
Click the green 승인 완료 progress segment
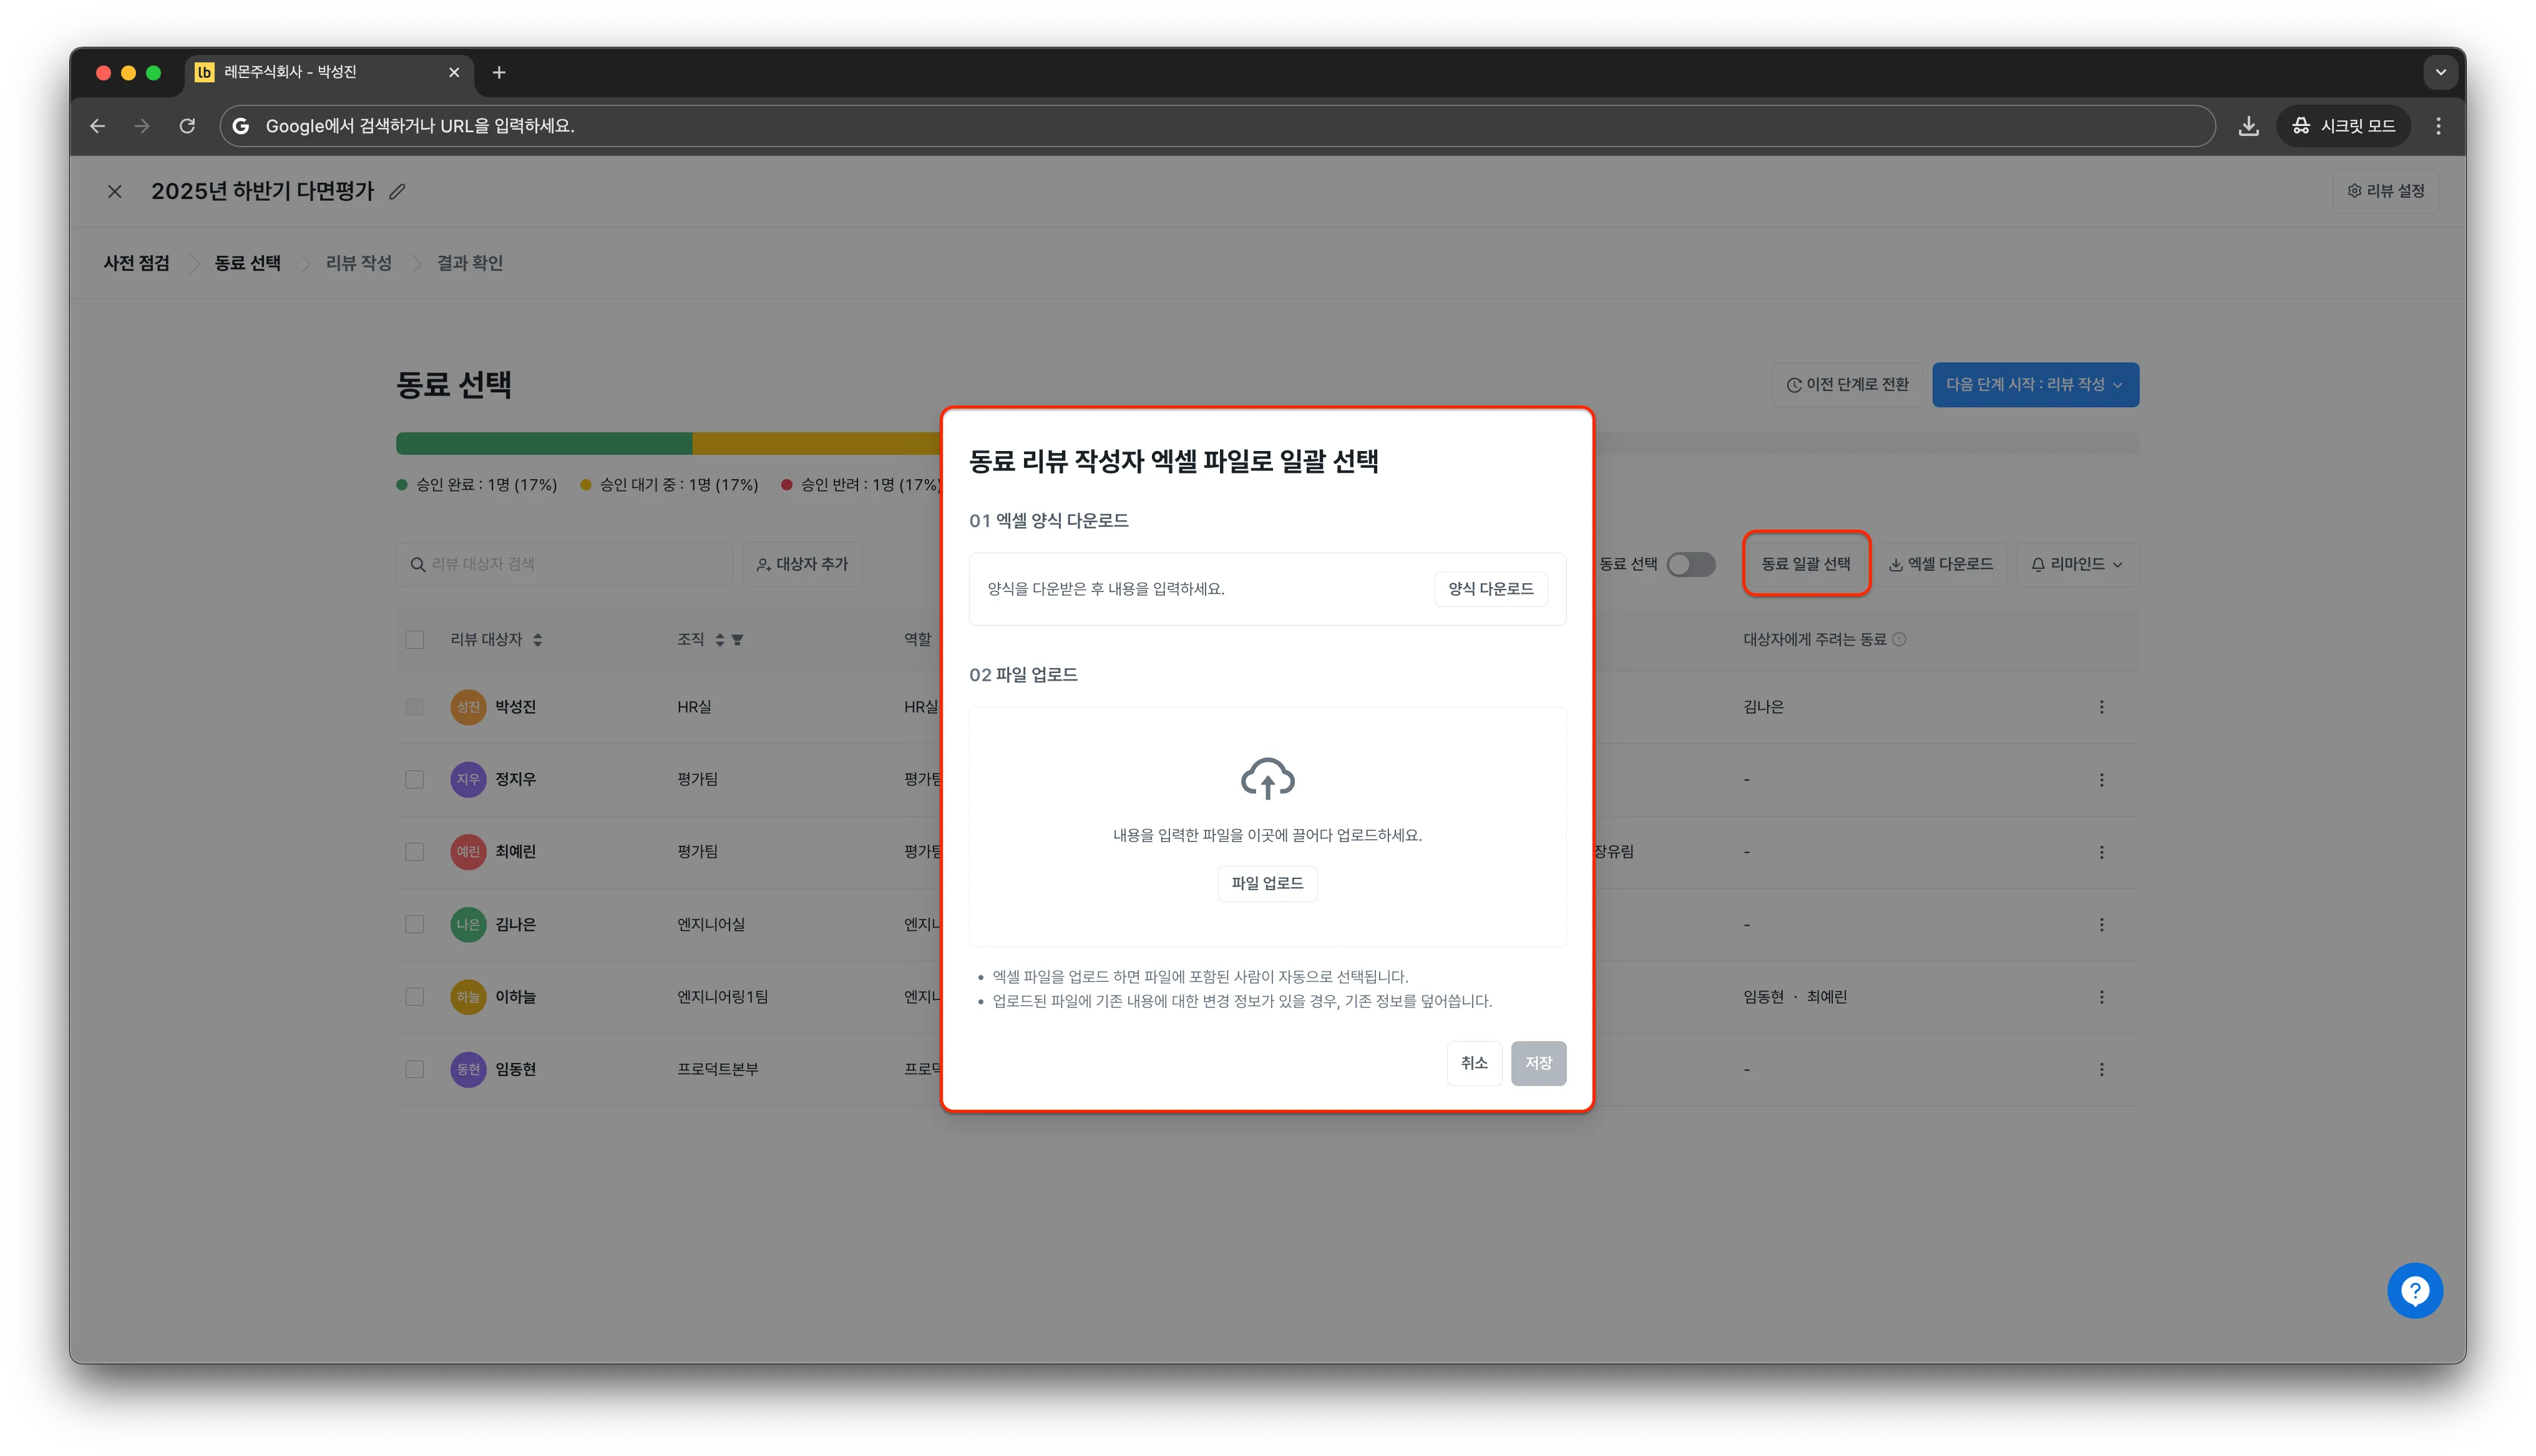click(x=544, y=443)
